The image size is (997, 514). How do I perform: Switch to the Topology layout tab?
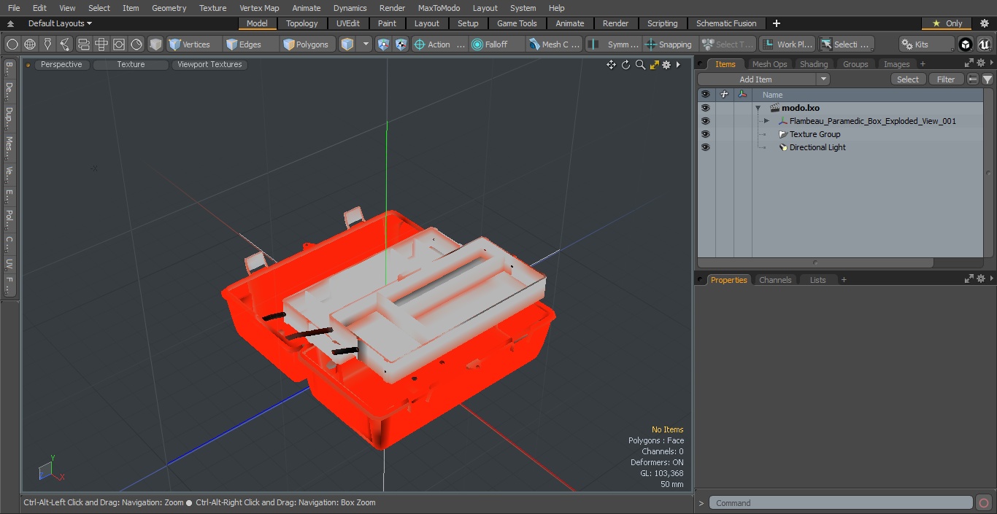pyautogui.click(x=302, y=23)
